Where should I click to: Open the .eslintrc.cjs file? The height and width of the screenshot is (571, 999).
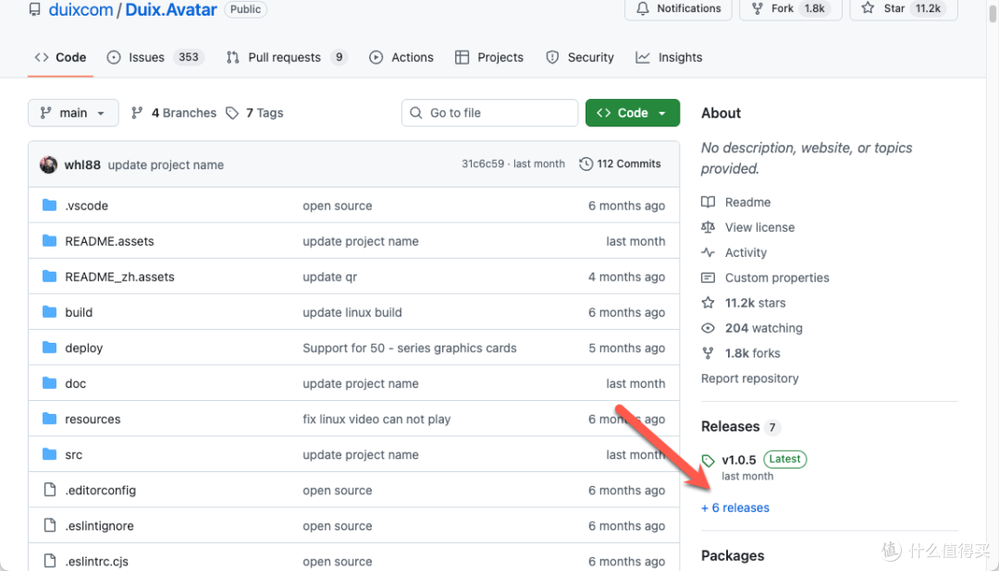[97, 562]
